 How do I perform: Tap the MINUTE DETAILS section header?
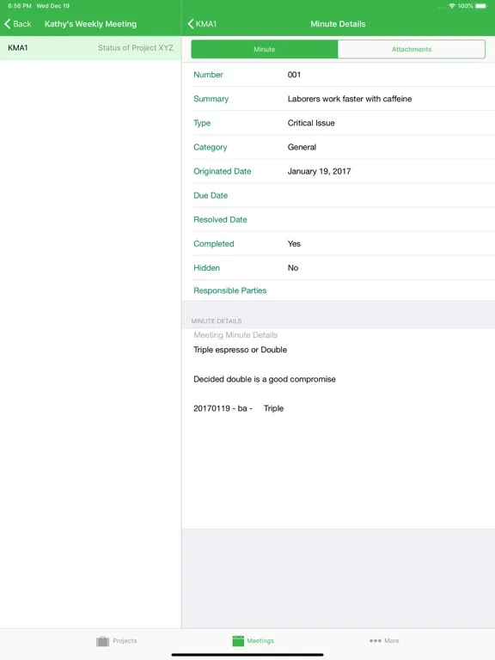pyautogui.click(x=217, y=321)
